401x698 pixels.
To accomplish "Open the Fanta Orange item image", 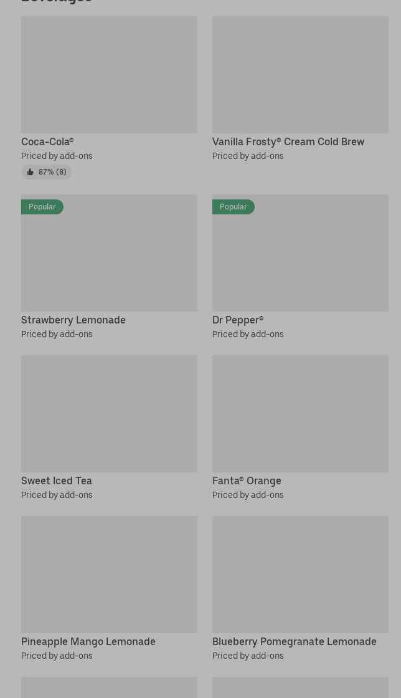I will coord(300,413).
